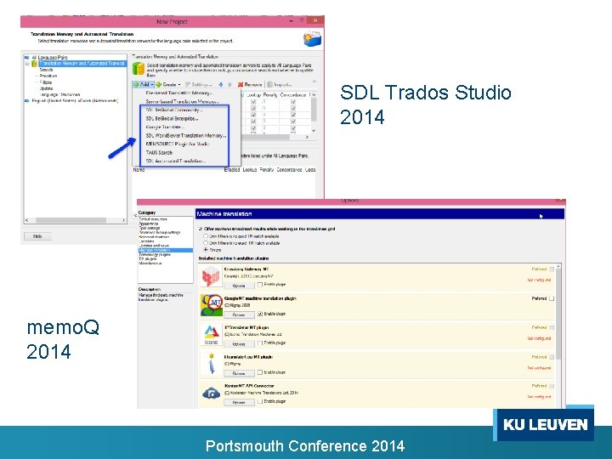Click right arrow of tree pane scrollbar
The height and width of the screenshot is (459, 612).
click(123, 220)
